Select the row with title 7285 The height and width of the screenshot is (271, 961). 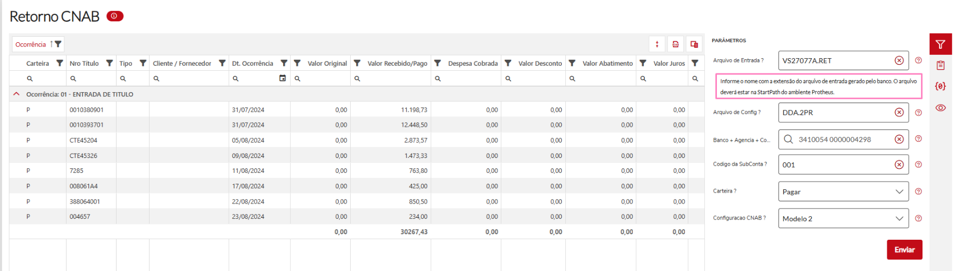coord(357,171)
